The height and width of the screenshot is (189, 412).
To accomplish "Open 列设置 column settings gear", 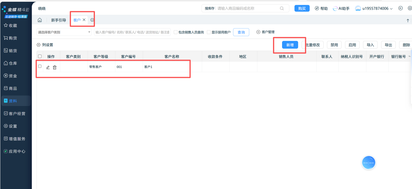I will pos(39,45).
